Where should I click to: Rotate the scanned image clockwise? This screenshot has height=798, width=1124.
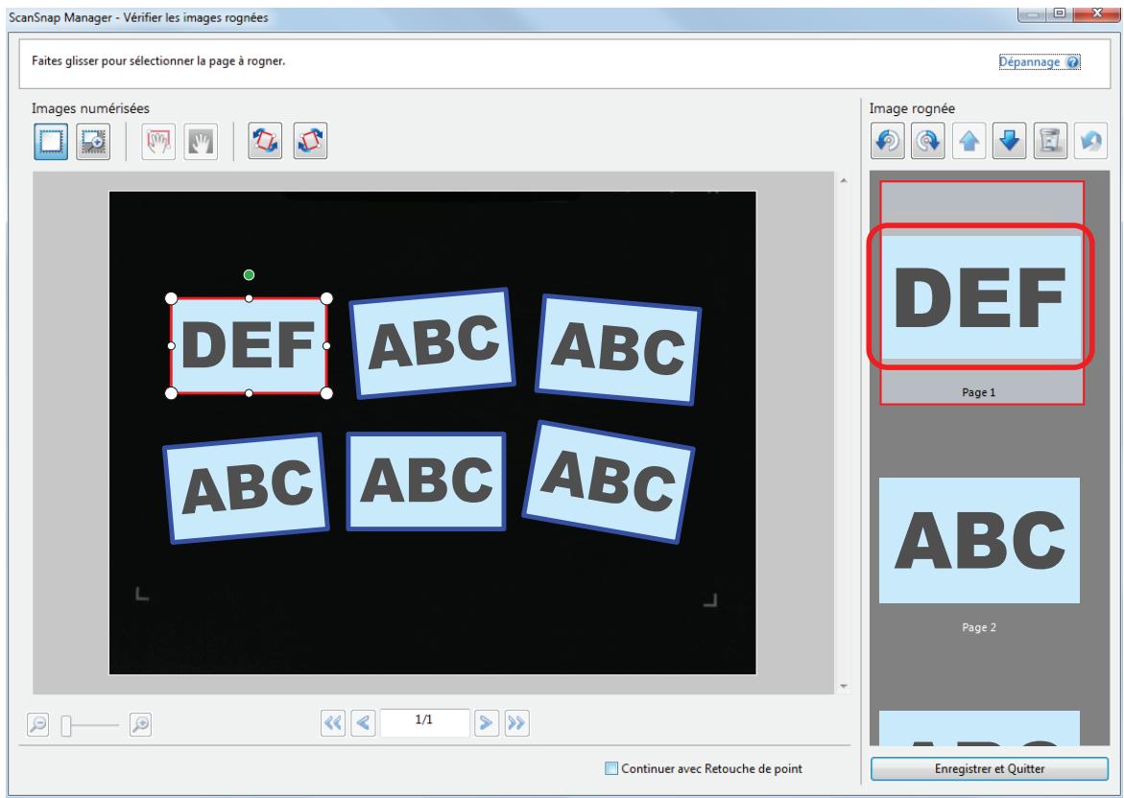[x=310, y=140]
